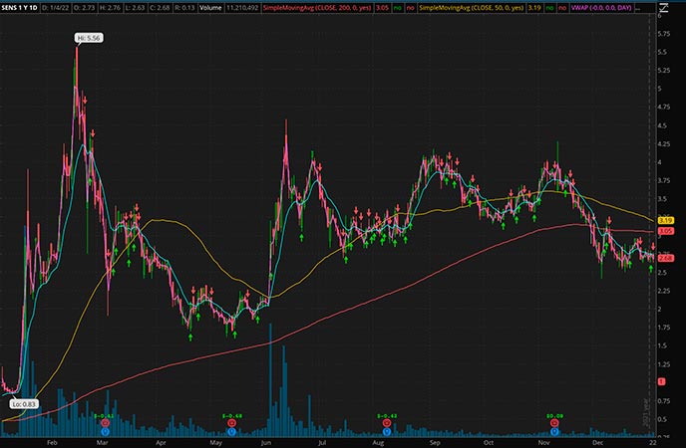Viewport: 686px width, 448px height.
Task: Click the '22' year label on time axis
Action: 652,442
